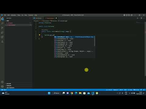Open editor more actions ellipsis
Image resolution: width=146 pixels, height=109 pixels.
(x=144, y=18)
